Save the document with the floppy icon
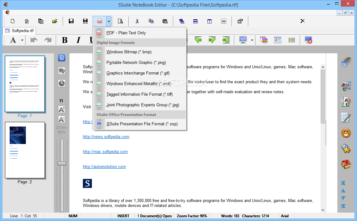Screen dimensions: 357x221 (x=71, y=21)
